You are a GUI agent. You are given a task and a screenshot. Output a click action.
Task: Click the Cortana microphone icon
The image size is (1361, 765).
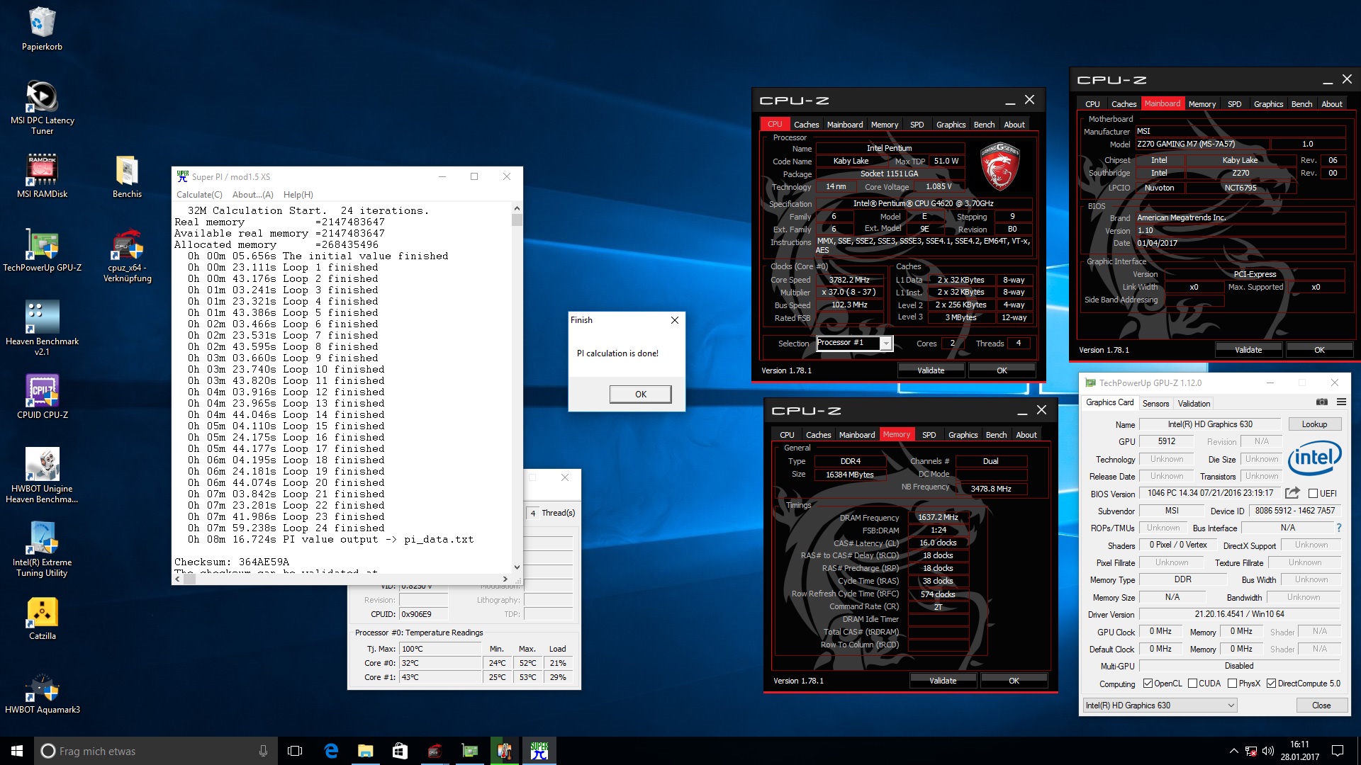[263, 751]
